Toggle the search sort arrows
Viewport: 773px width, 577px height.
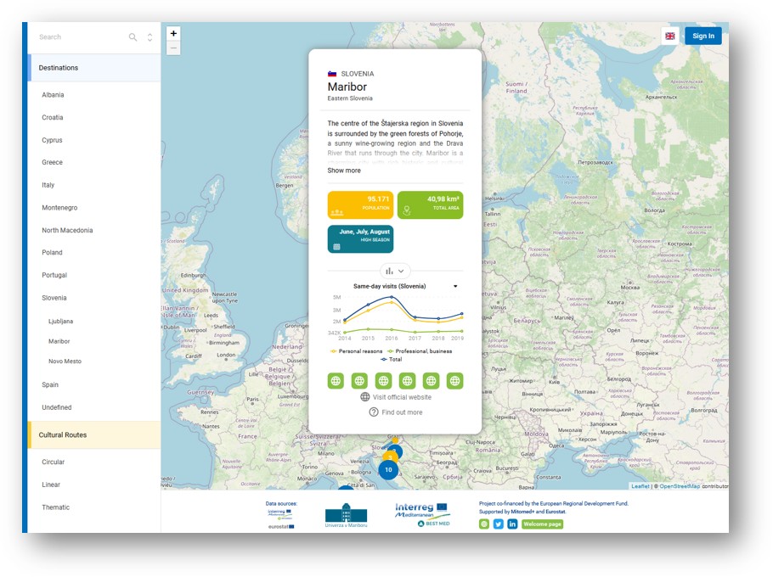coord(150,37)
